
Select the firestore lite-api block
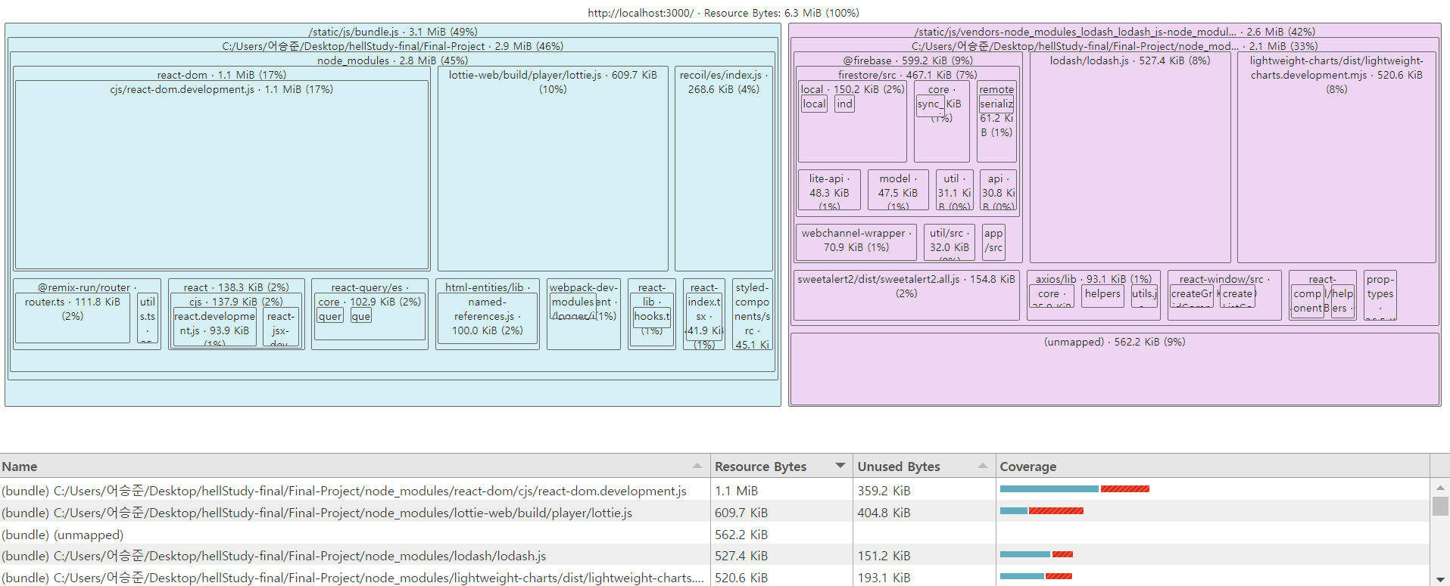pyautogui.click(x=829, y=189)
